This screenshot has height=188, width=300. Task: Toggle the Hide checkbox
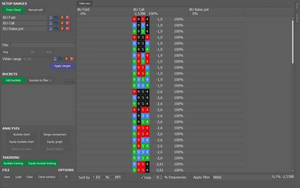click(x=142, y=177)
